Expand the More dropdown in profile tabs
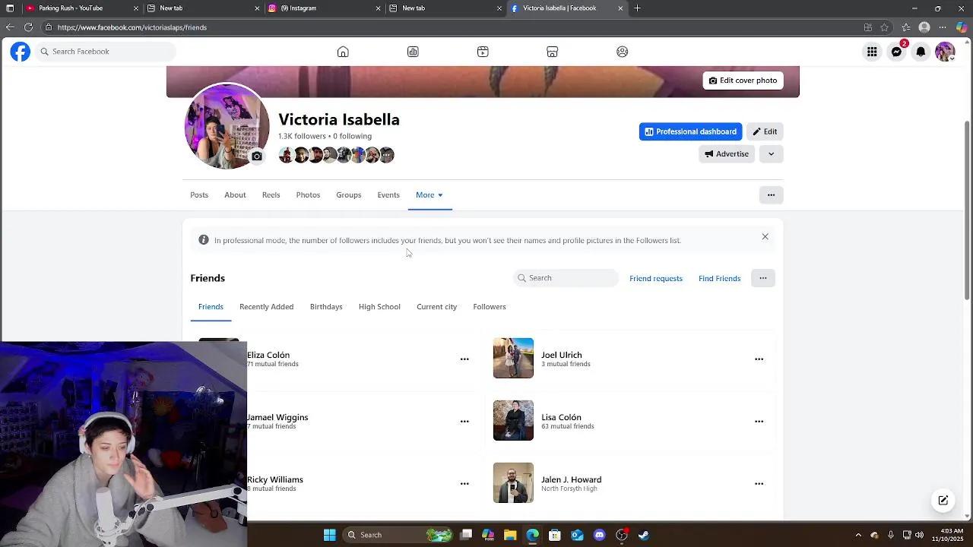This screenshot has height=547, width=973. click(x=429, y=195)
